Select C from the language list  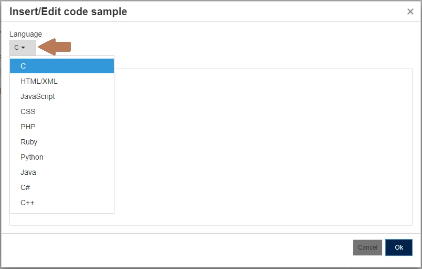click(62, 66)
